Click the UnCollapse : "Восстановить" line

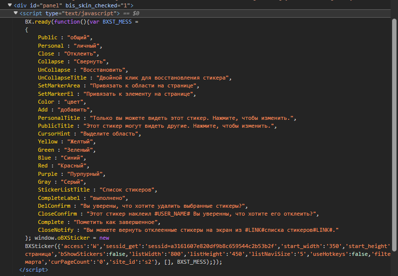83,70
